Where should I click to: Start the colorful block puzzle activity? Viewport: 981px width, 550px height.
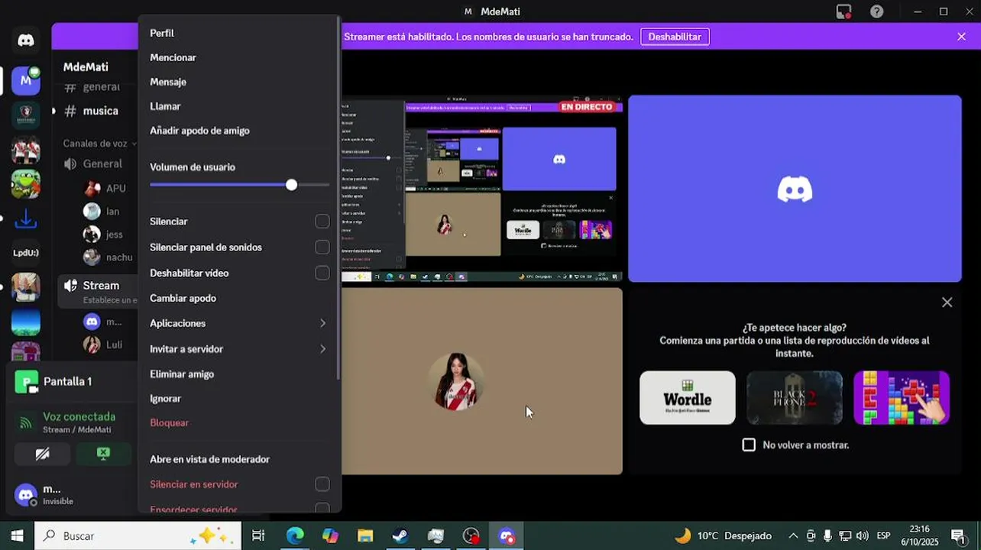click(902, 398)
